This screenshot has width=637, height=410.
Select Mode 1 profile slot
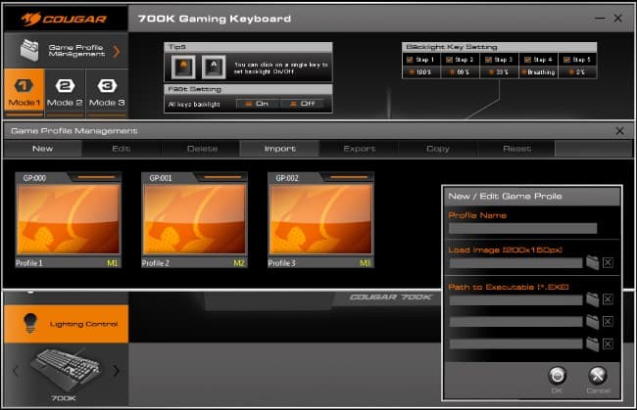click(x=24, y=92)
